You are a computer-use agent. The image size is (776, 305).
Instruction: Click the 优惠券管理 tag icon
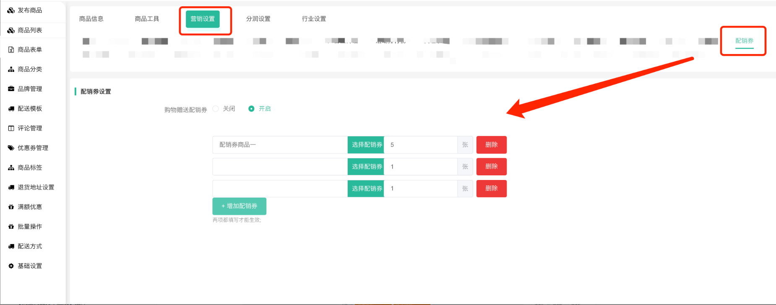coord(11,148)
